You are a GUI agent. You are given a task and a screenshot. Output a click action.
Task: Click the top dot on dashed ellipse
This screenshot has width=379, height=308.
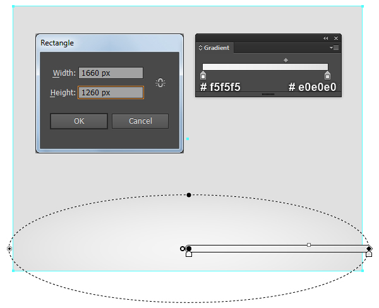point(189,195)
